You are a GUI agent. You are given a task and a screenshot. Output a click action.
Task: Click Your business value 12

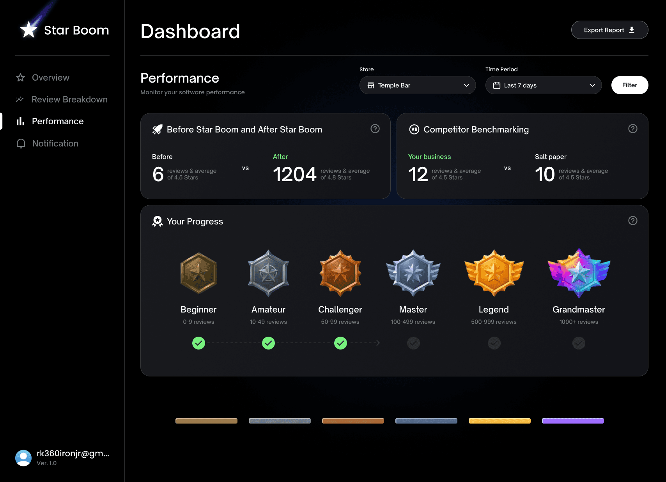point(418,174)
